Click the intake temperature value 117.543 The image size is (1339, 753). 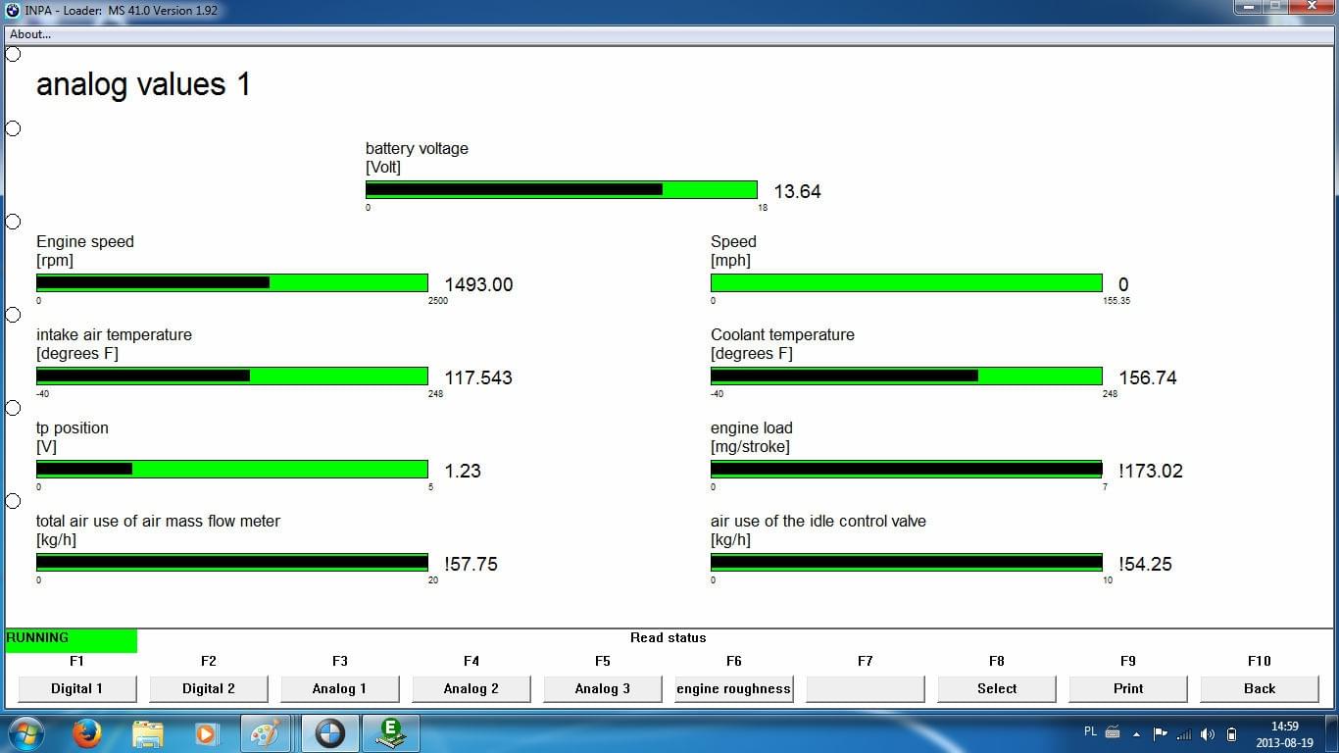[478, 378]
